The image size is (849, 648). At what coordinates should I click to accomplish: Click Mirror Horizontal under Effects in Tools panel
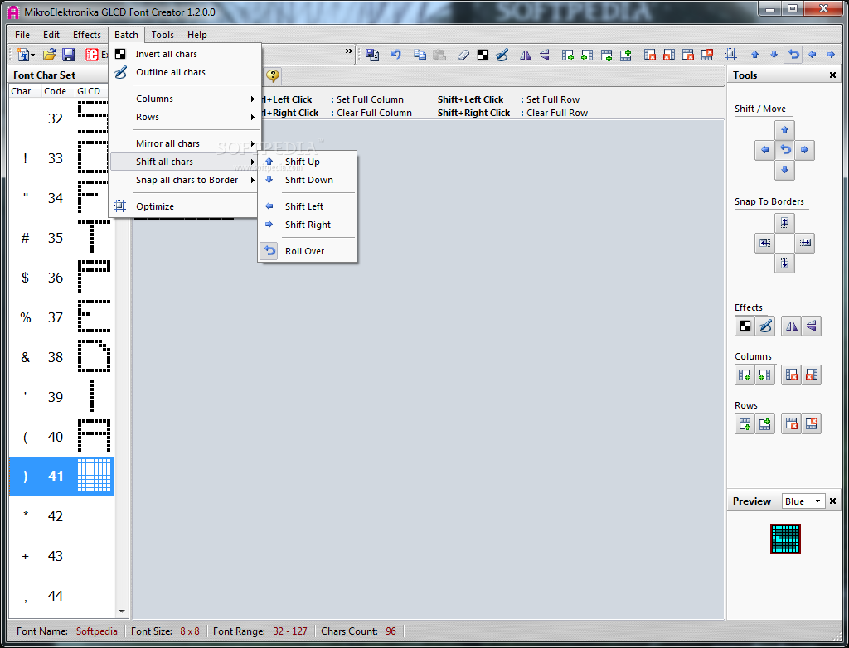[792, 326]
